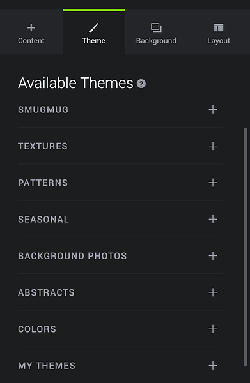The width and height of the screenshot is (250, 383).
Task: Click the SMUGMUG category label
Action: tap(43, 110)
